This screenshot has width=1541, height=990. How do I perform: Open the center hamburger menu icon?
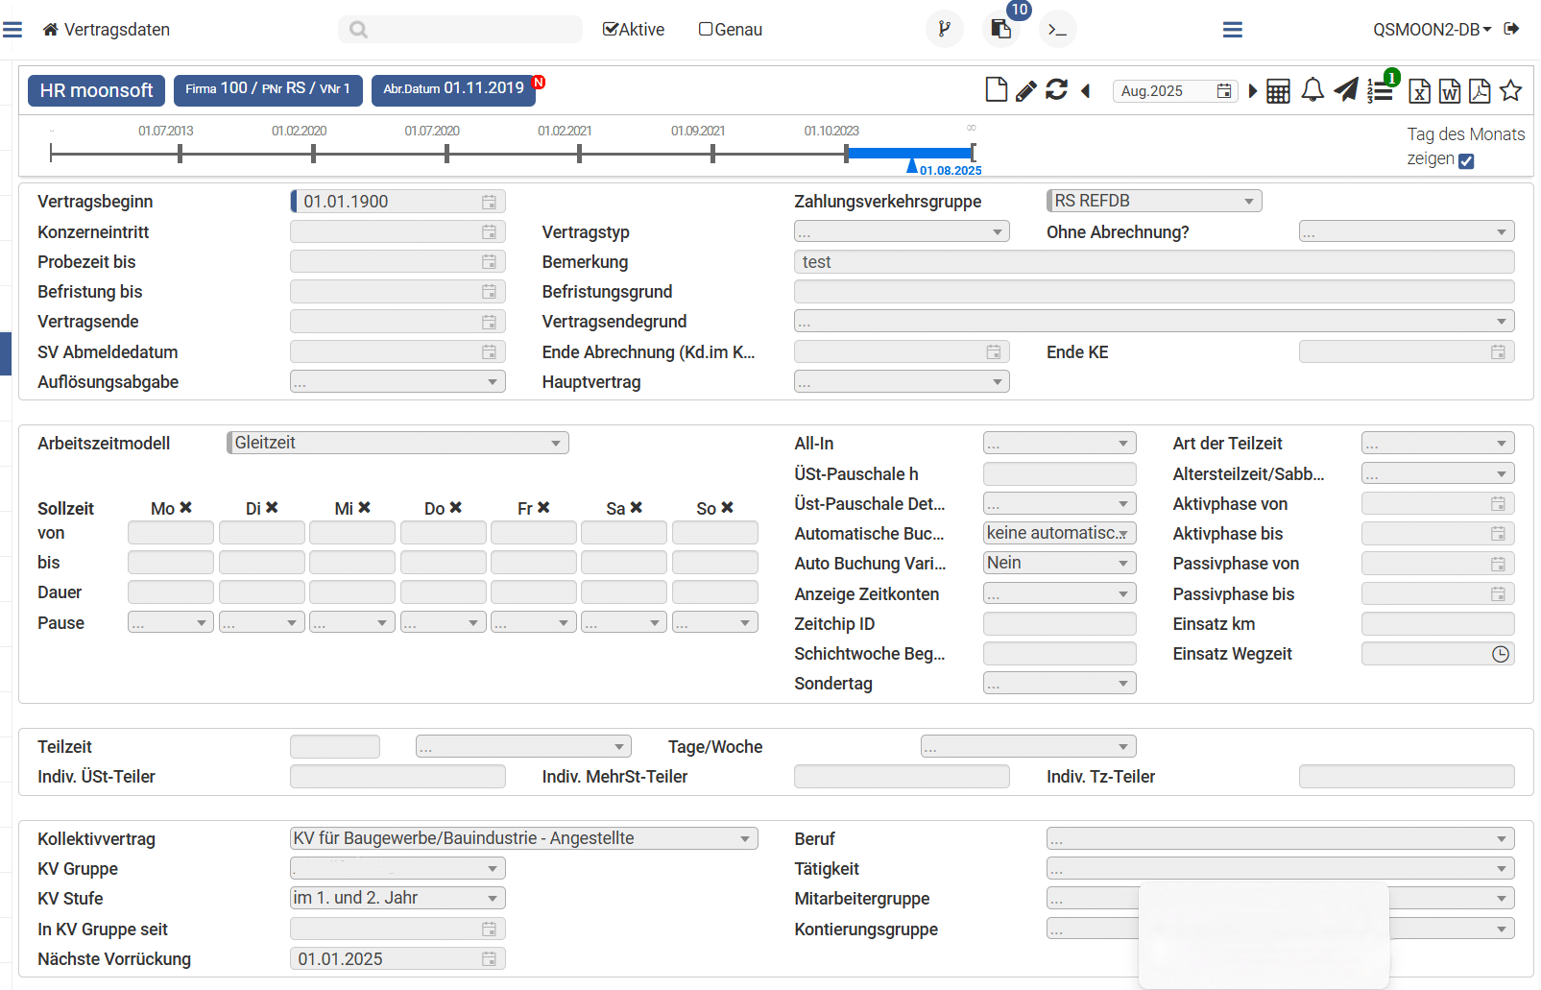pos(1233,30)
